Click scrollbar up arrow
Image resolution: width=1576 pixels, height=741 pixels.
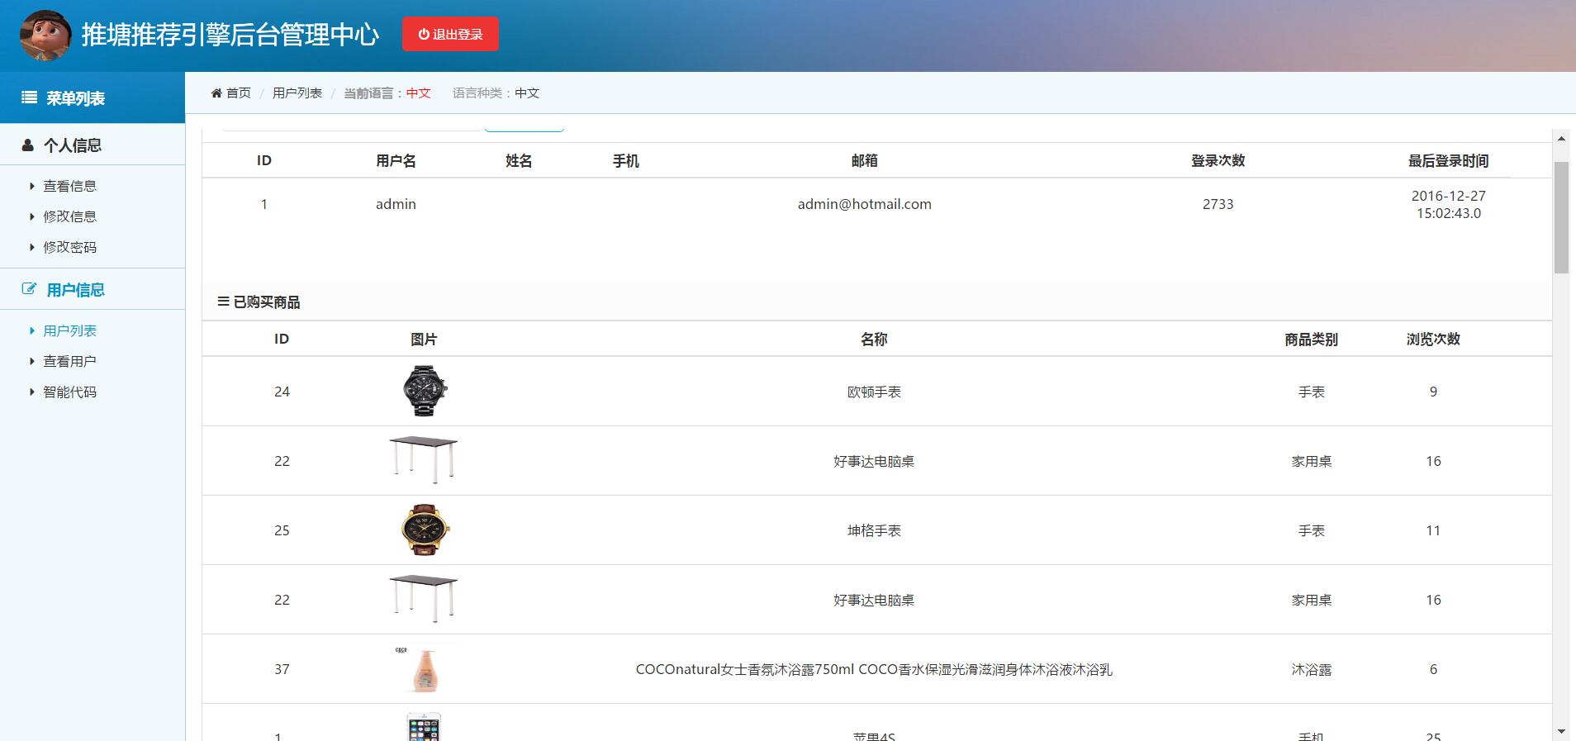click(x=1561, y=139)
